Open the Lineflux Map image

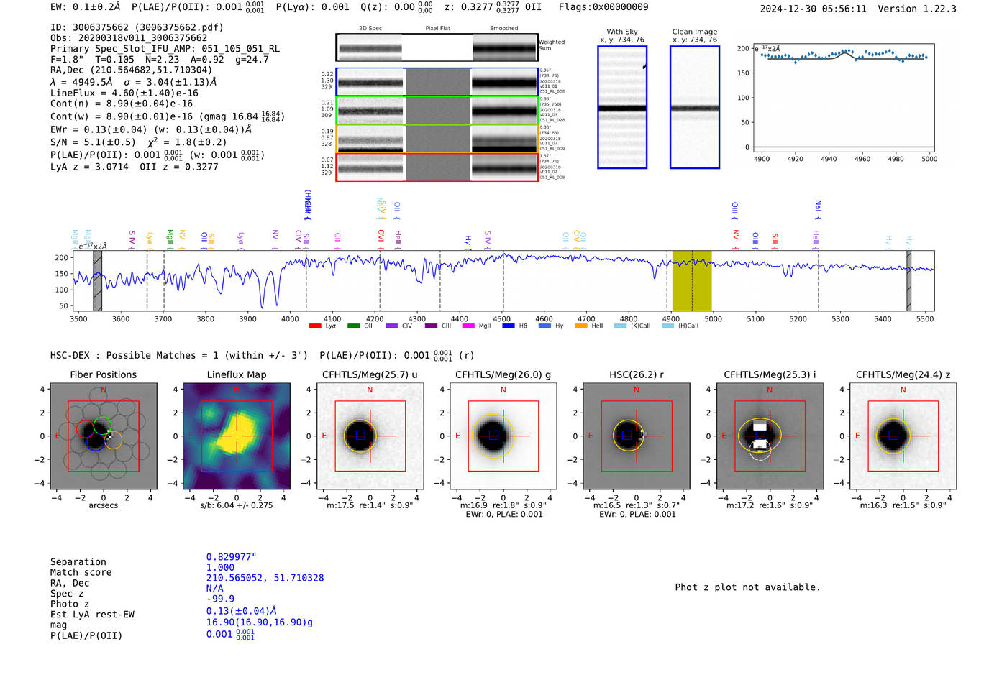pos(237,436)
